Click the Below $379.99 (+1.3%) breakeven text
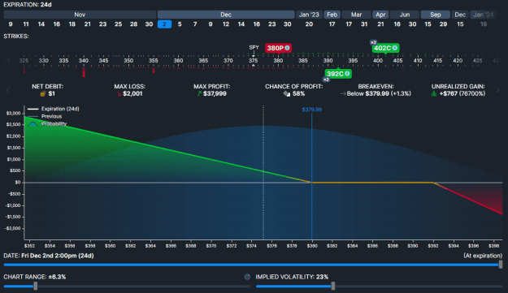508x293 pixels. [x=379, y=94]
